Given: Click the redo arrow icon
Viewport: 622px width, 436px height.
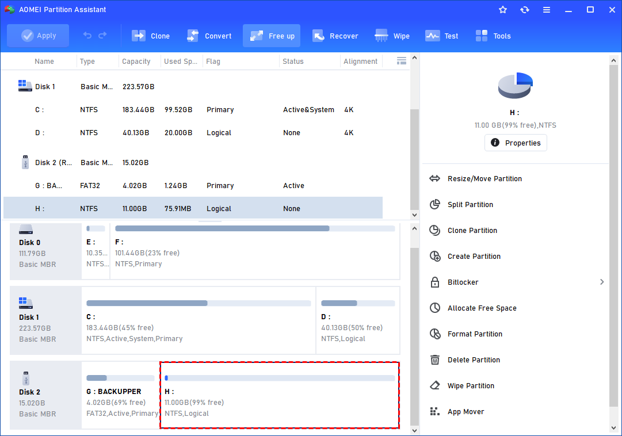Looking at the screenshot, I should click(102, 36).
